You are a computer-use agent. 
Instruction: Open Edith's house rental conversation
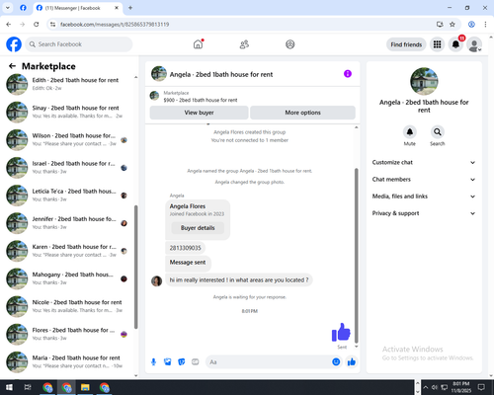(68, 84)
